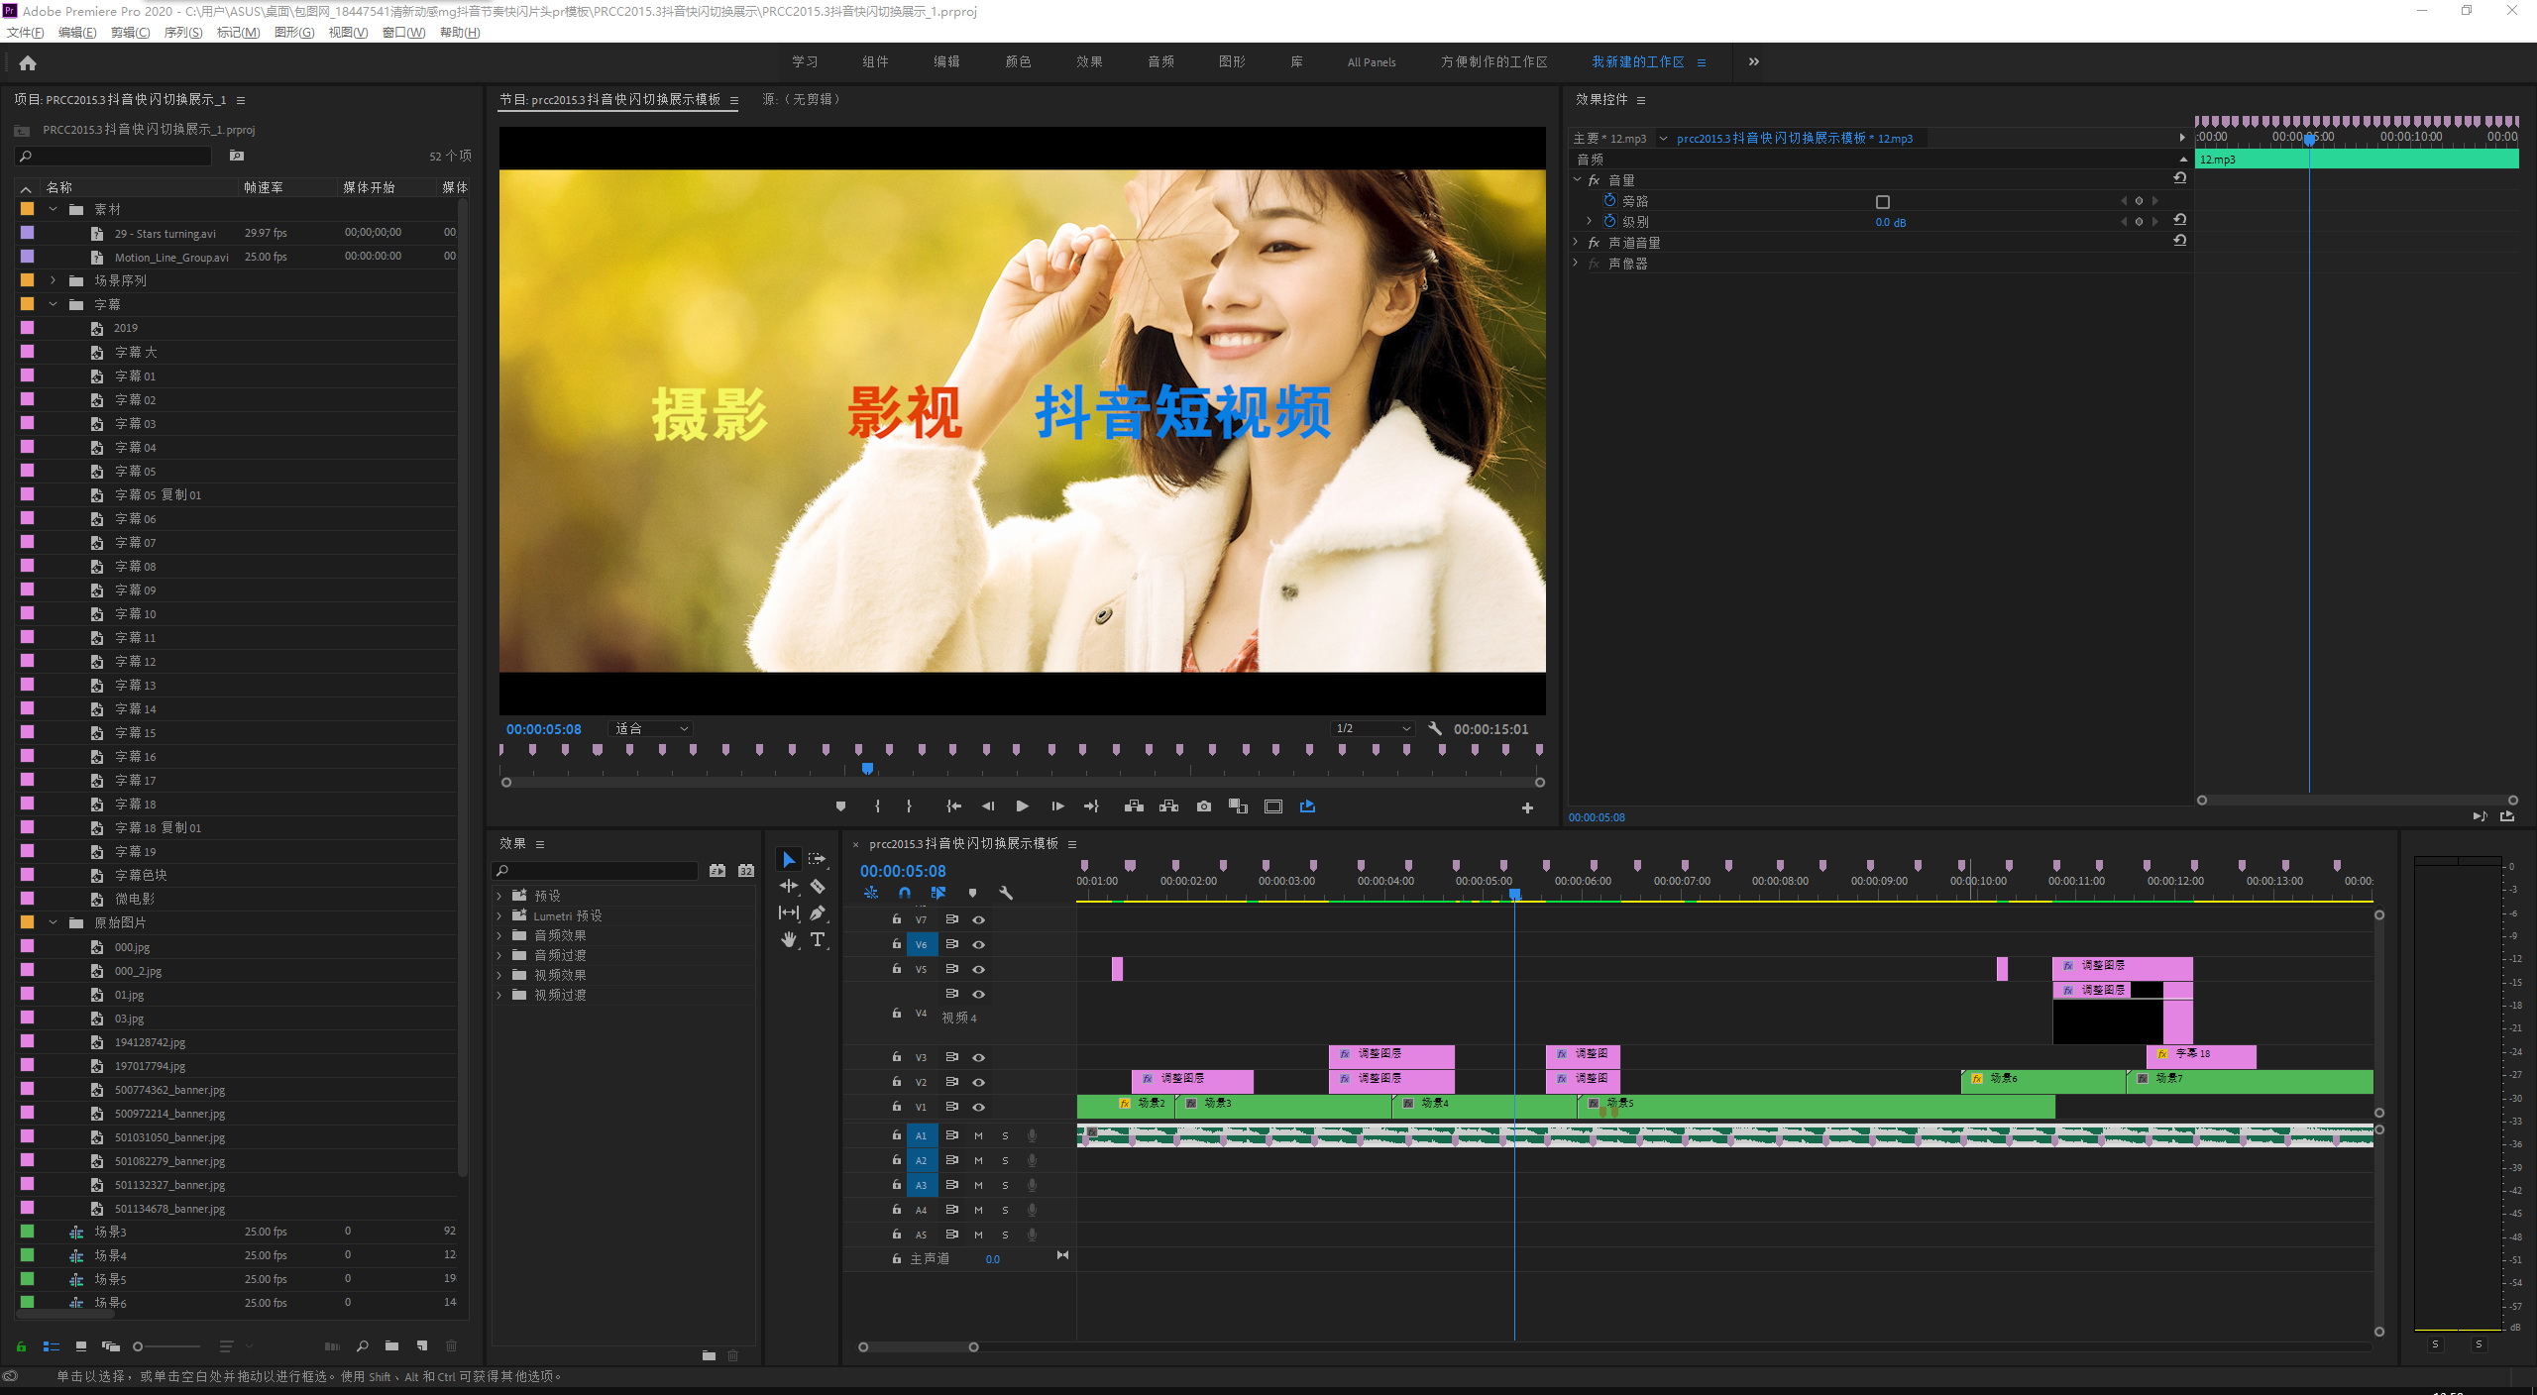Open the program monitor button editor plus
Screen dimensions: 2537x1395
(x=1527, y=807)
